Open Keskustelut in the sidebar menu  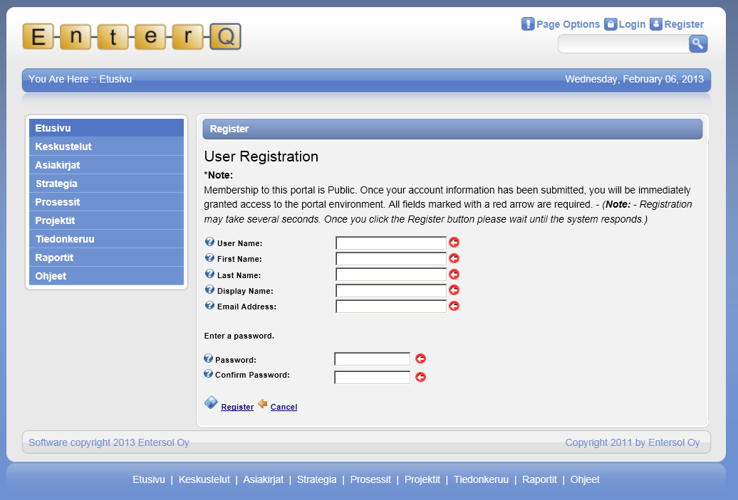tap(106, 146)
